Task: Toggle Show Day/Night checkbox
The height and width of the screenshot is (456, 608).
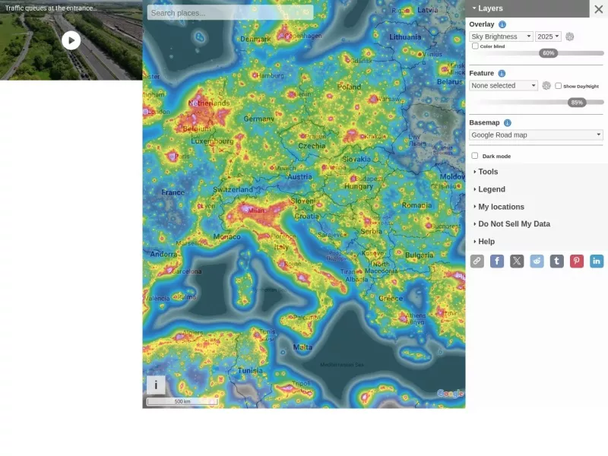Action: [559, 86]
